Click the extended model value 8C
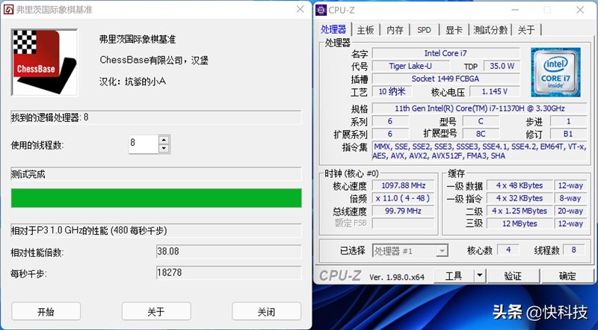 click(x=481, y=134)
